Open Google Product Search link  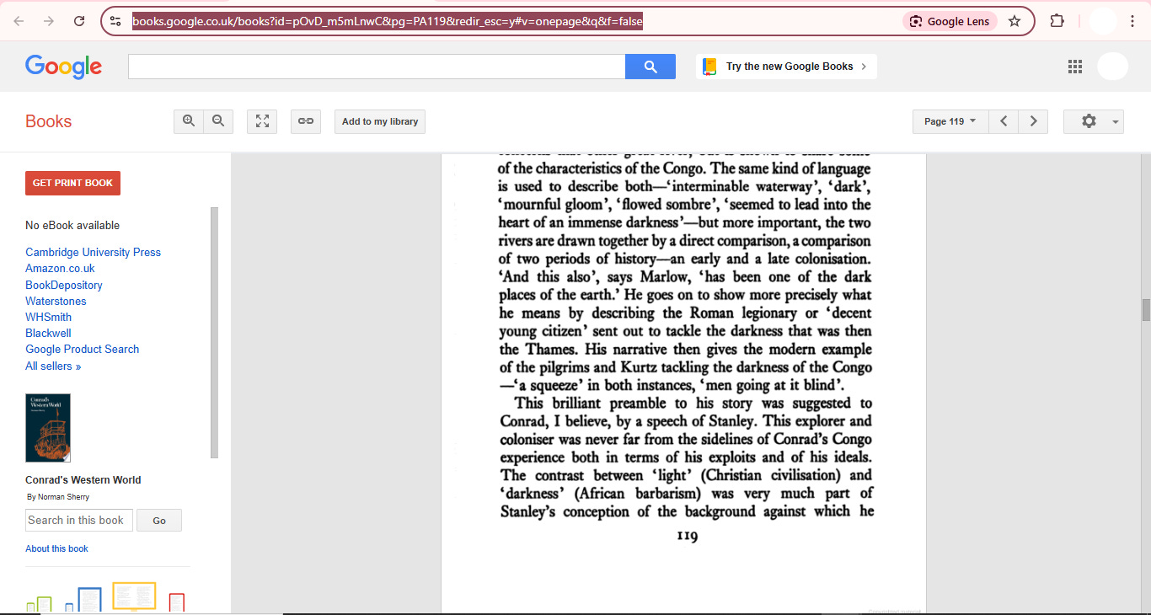pos(82,349)
